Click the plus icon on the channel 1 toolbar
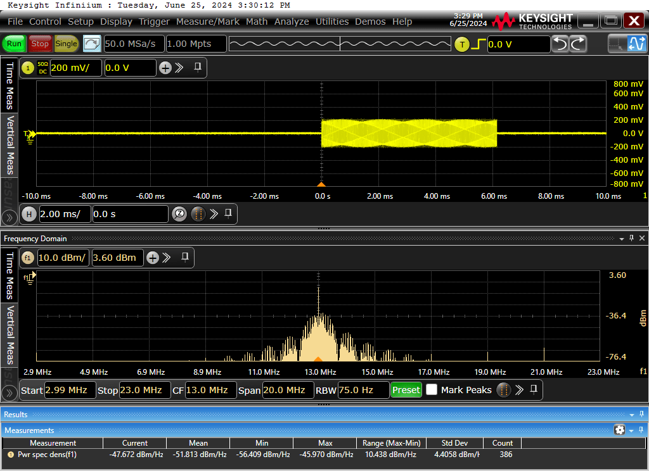 (165, 68)
